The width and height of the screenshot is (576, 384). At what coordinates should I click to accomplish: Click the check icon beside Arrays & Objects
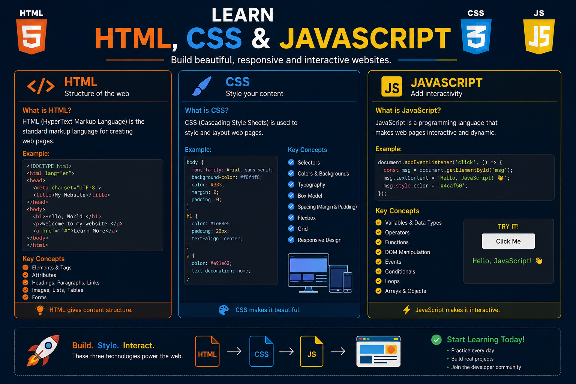point(379,291)
